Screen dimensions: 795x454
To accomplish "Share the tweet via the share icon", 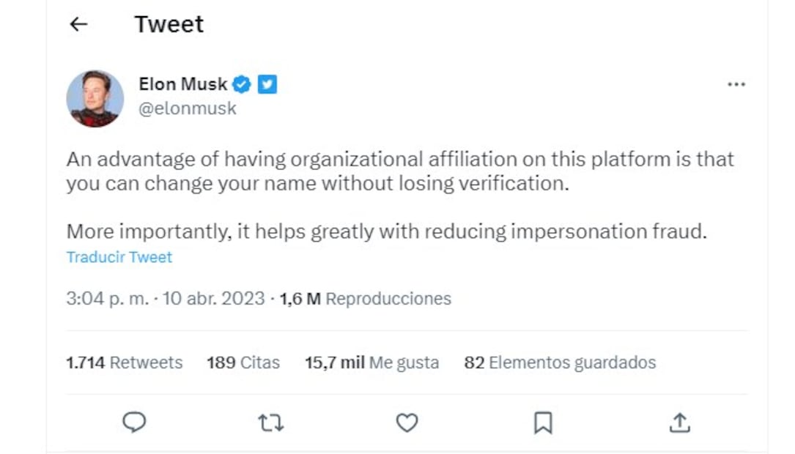I will (x=679, y=423).
